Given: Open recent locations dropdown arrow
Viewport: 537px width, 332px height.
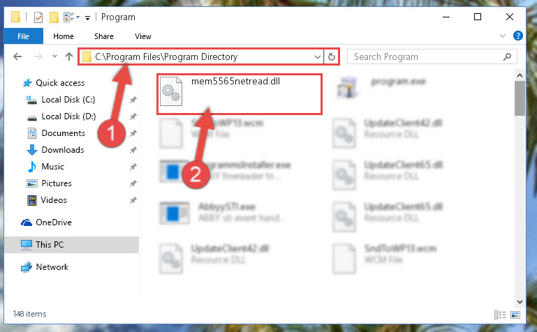Looking at the screenshot, I should coord(54,56).
